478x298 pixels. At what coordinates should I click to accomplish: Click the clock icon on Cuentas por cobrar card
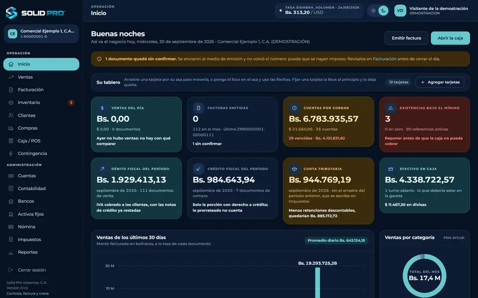point(294,108)
